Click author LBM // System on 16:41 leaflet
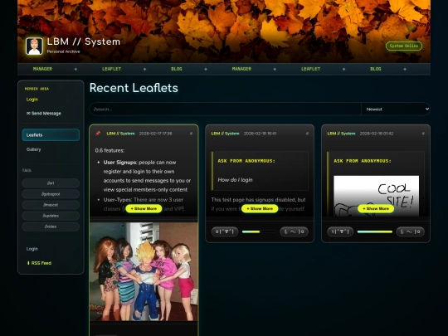448x336 pixels. coord(225,134)
